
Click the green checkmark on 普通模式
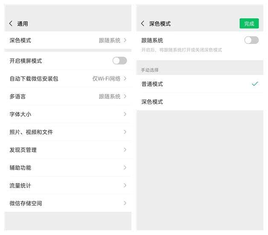(x=255, y=84)
